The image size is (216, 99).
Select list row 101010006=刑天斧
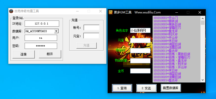(x=177, y=34)
